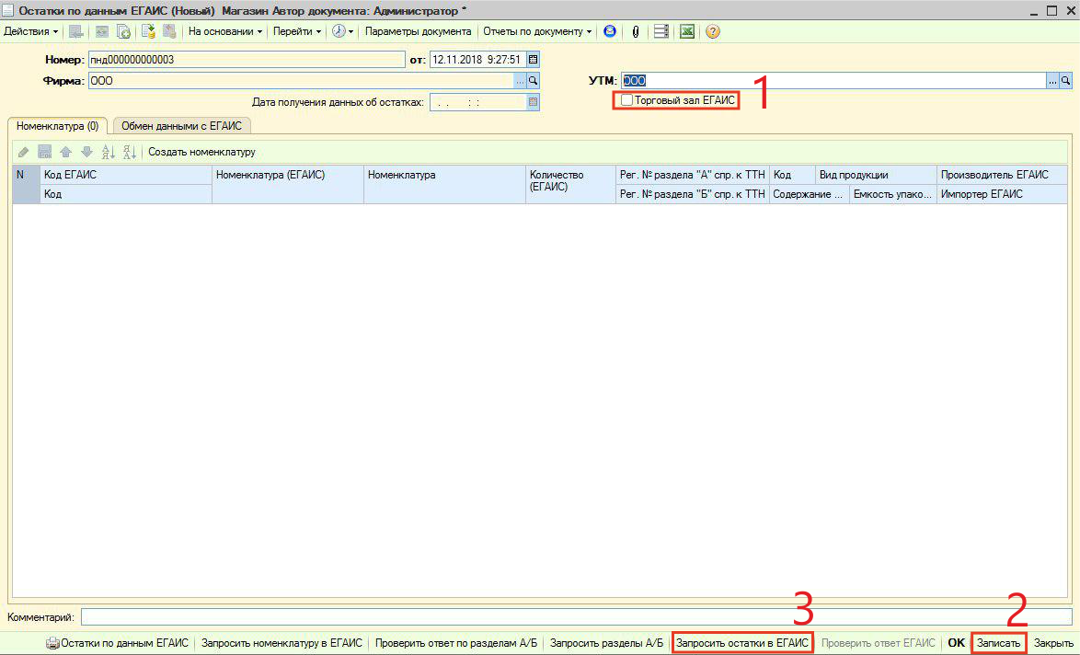Click the printer icon near Остатки по данным ЕГАИС
1080x655 pixels.
(x=52, y=643)
